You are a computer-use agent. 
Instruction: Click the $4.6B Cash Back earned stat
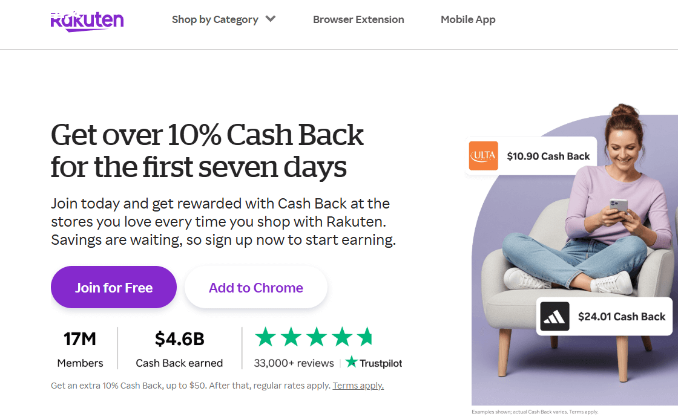click(x=179, y=349)
